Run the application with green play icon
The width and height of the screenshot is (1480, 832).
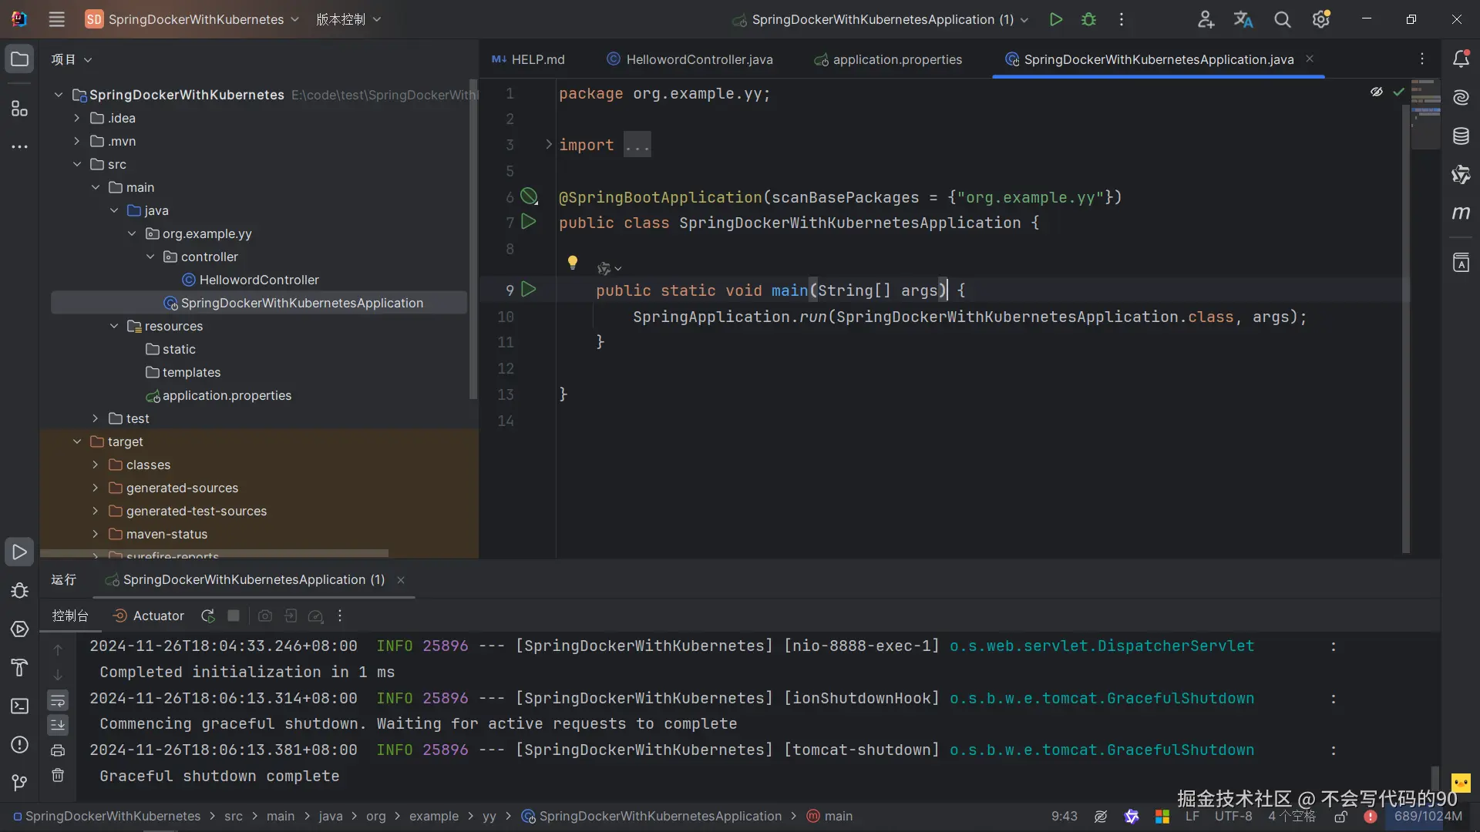pyautogui.click(x=1056, y=19)
